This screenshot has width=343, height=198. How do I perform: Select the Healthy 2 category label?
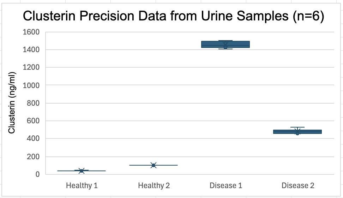tap(154, 185)
